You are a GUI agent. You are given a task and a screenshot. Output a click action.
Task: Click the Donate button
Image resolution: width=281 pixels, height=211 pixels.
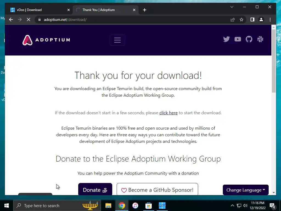[95, 189]
